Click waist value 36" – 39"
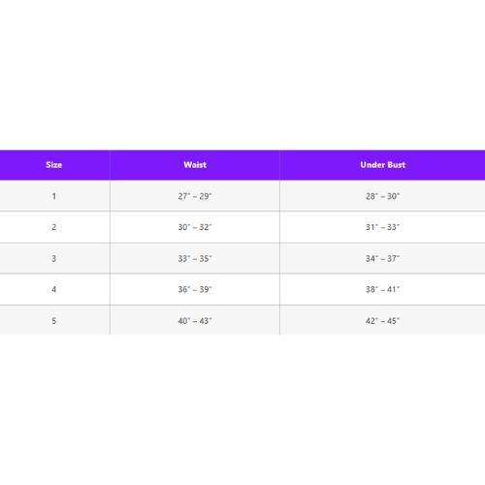485x485 pixels. [x=195, y=289]
